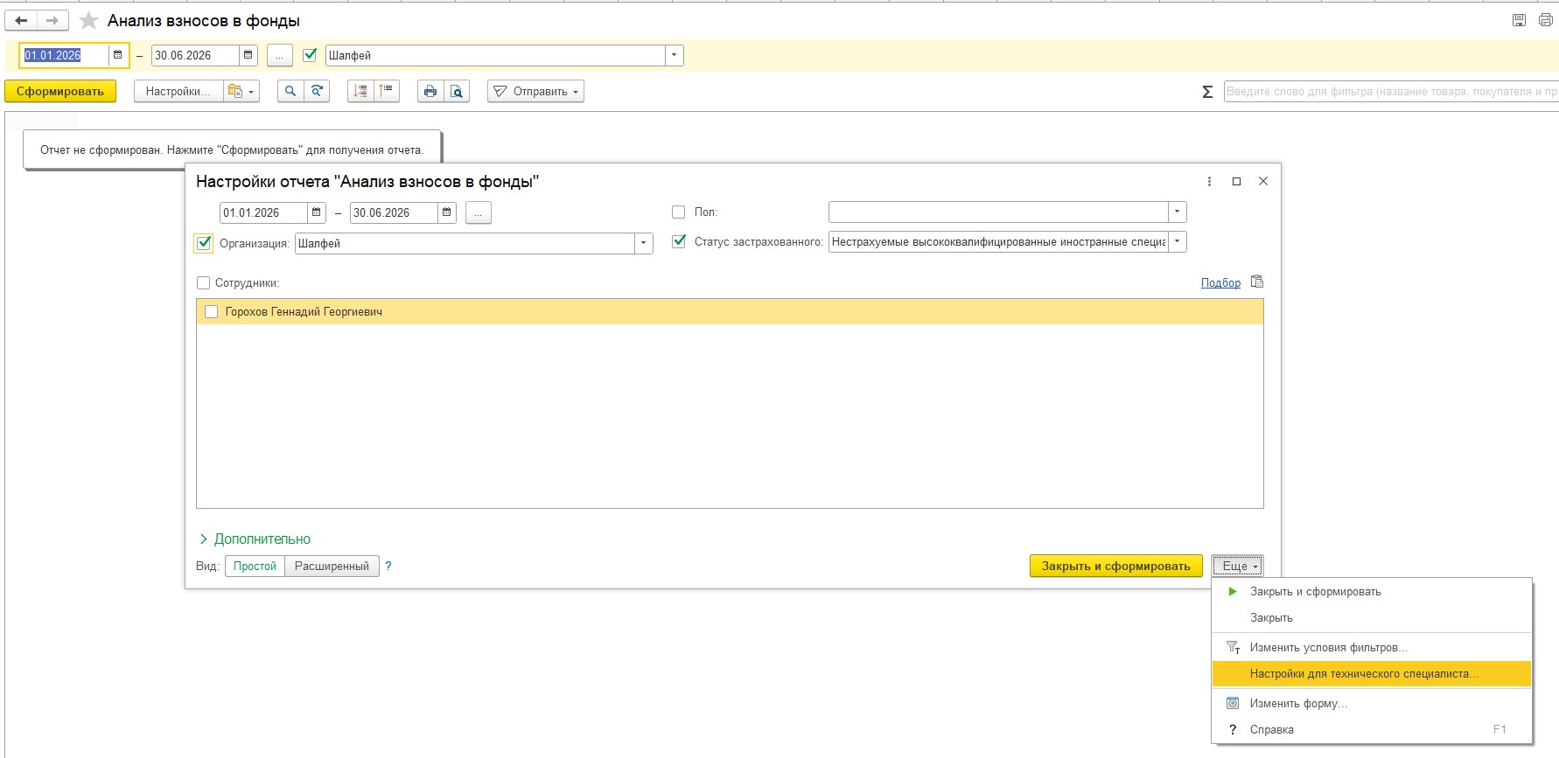Enable the Пол filter checkbox
This screenshot has height=758, width=1559.
[678, 212]
